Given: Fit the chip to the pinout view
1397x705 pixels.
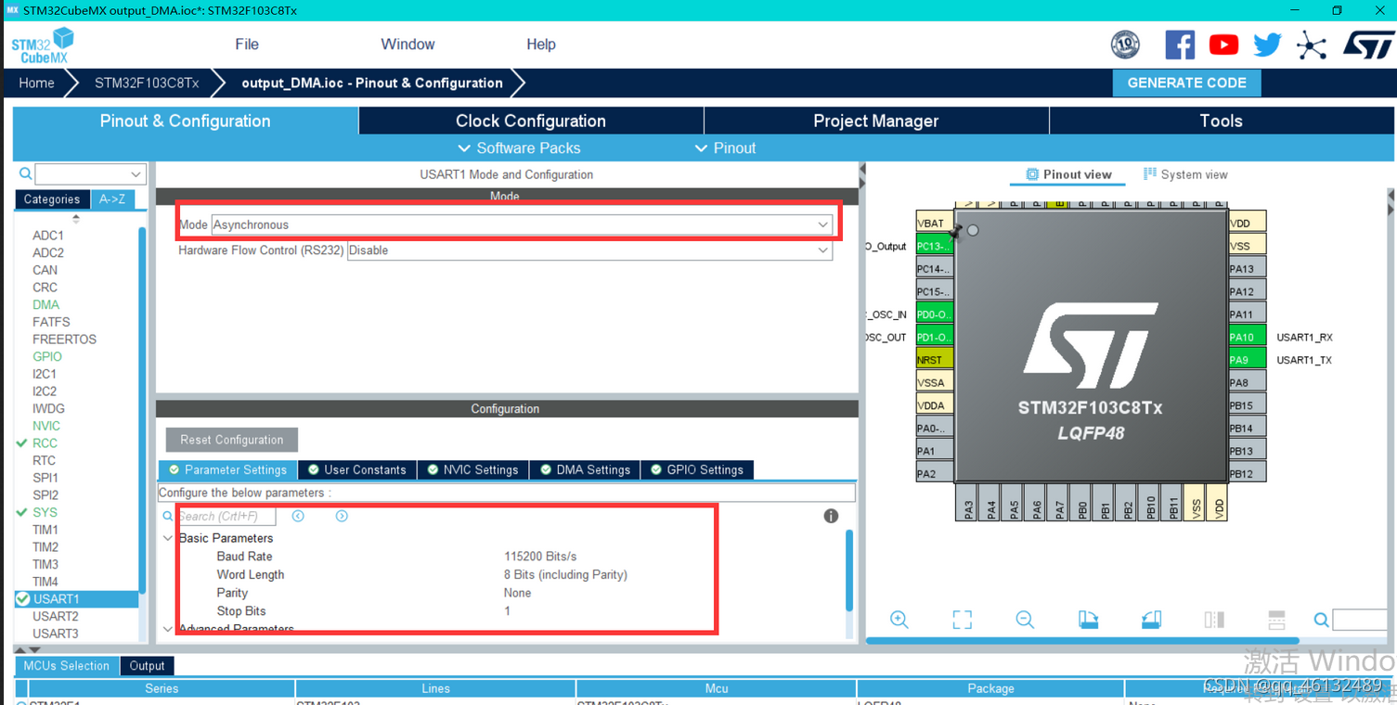Looking at the screenshot, I should coord(962,620).
